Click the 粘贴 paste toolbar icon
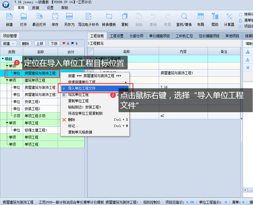The width and height of the screenshot is (253, 205). (x=139, y=17)
